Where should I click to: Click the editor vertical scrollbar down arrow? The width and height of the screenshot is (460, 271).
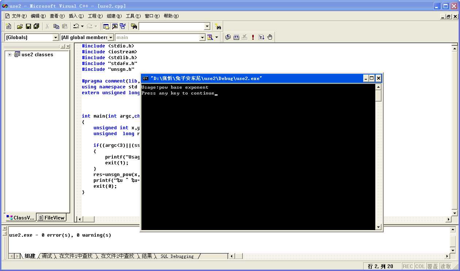455,213
